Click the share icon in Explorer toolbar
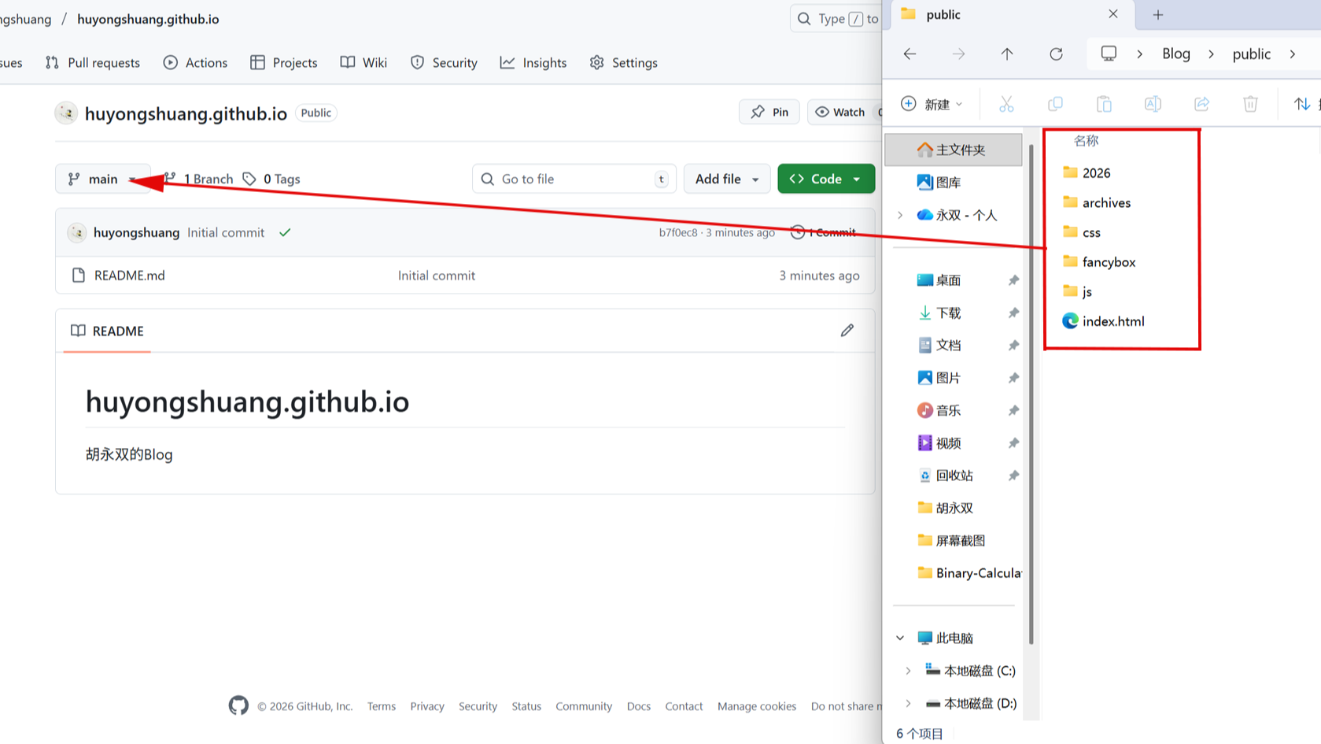The image size is (1321, 744). [x=1201, y=104]
